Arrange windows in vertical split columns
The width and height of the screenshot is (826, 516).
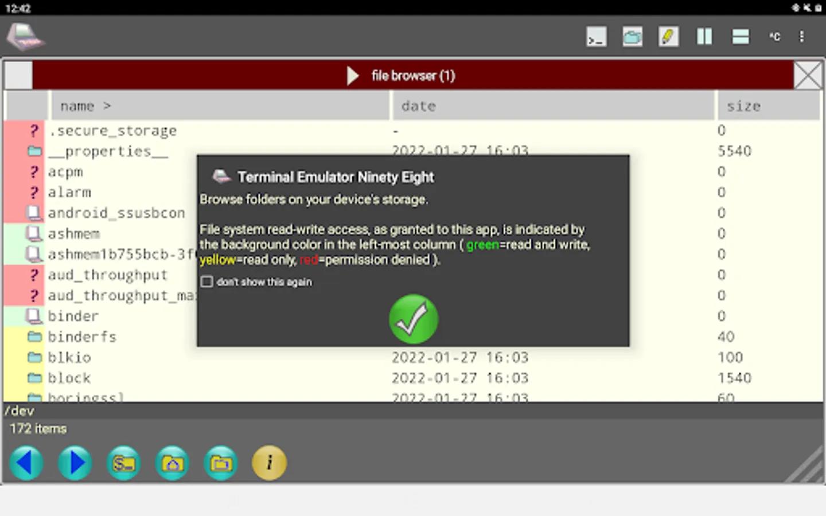point(704,37)
